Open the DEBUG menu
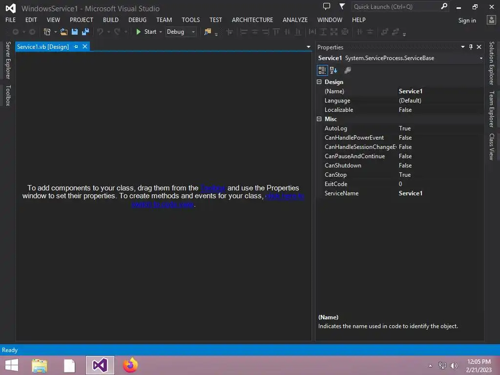 pyautogui.click(x=137, y=20)
